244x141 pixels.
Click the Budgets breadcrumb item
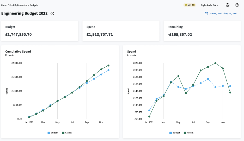click(x=34, y=5)
